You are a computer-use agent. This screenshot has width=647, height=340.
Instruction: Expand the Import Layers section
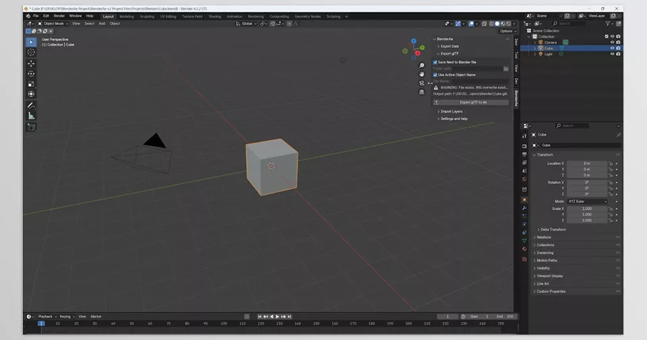click(x=450, y=112)
